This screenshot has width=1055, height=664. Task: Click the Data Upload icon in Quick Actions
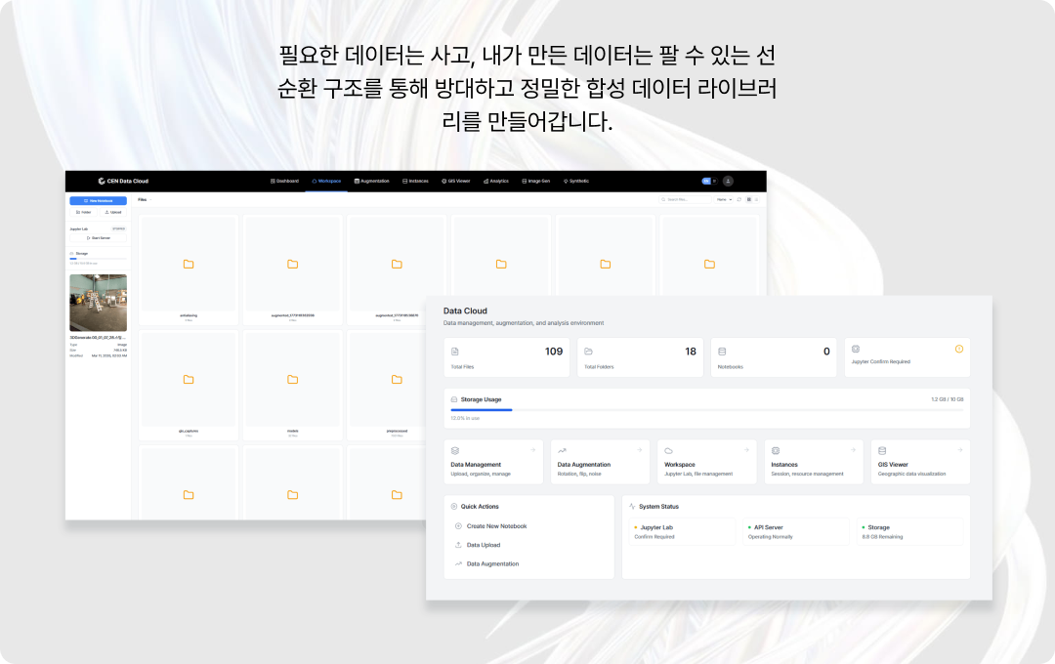(459, 545)
